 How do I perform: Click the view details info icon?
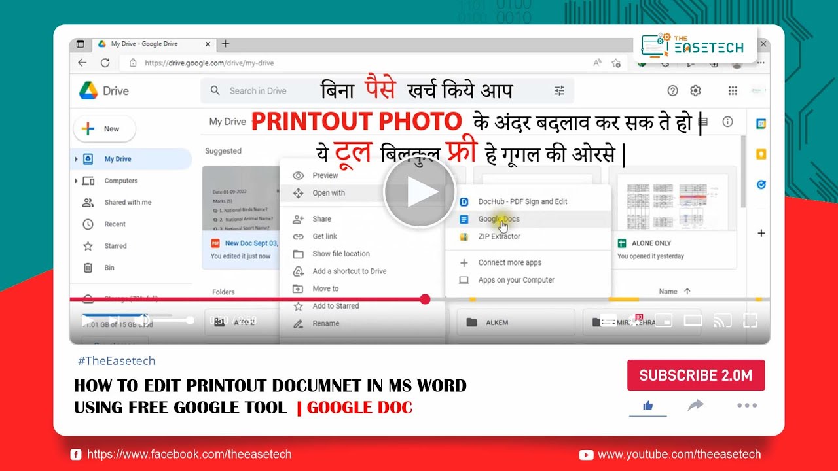click(x=727, y=122)
